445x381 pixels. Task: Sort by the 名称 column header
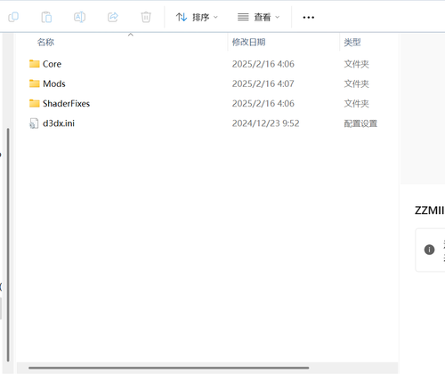(45, 43)
